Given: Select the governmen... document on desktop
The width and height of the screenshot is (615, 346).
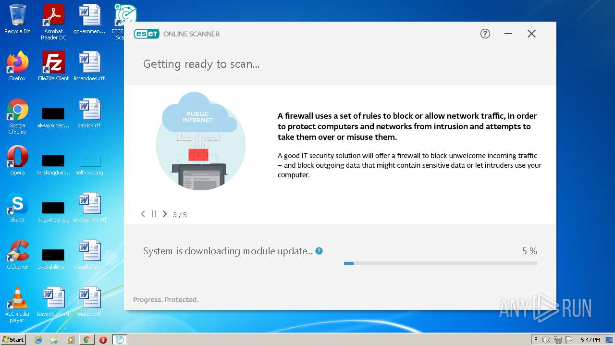Looking at the screenshot, I should 89,20.
